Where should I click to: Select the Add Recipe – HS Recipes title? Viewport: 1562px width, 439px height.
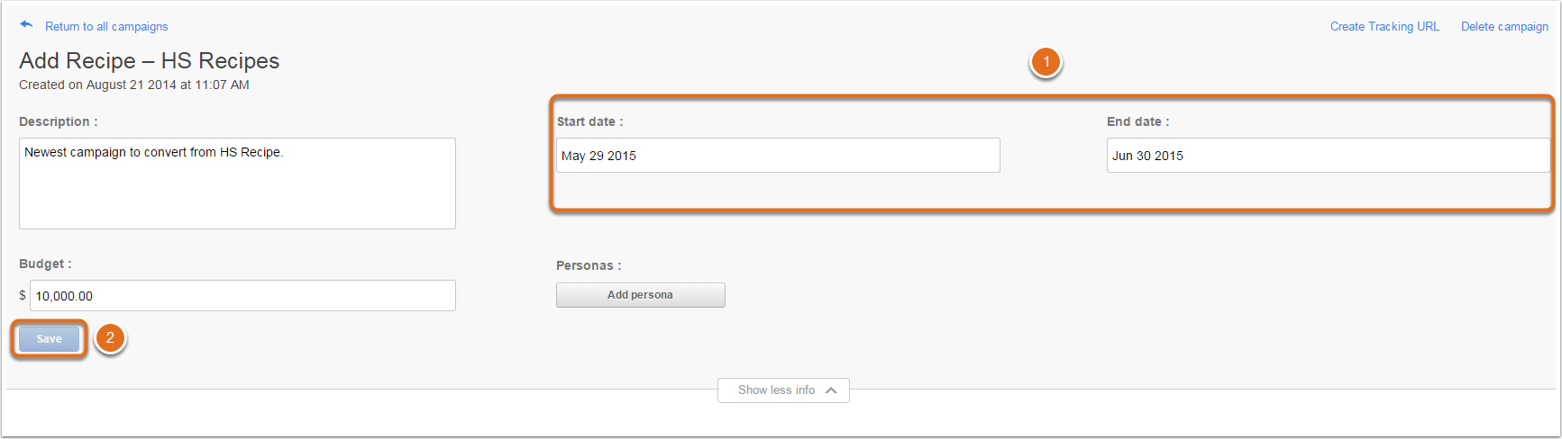[150, 60]
